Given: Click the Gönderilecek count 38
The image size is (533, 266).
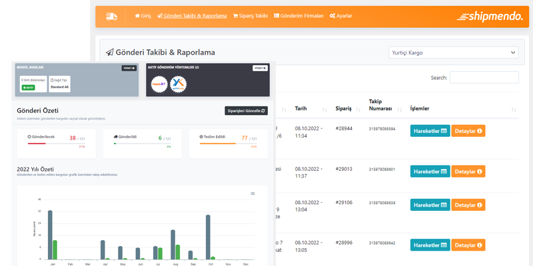Looking at the screenshot, I should [73, 138].
